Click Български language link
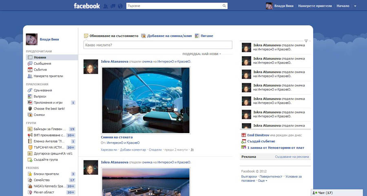This screenshot has width=367, height=196. pos(249,176)
